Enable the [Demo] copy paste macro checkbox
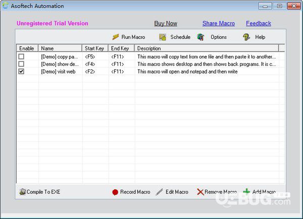The image size is (303, 219). tap(21, 56)
